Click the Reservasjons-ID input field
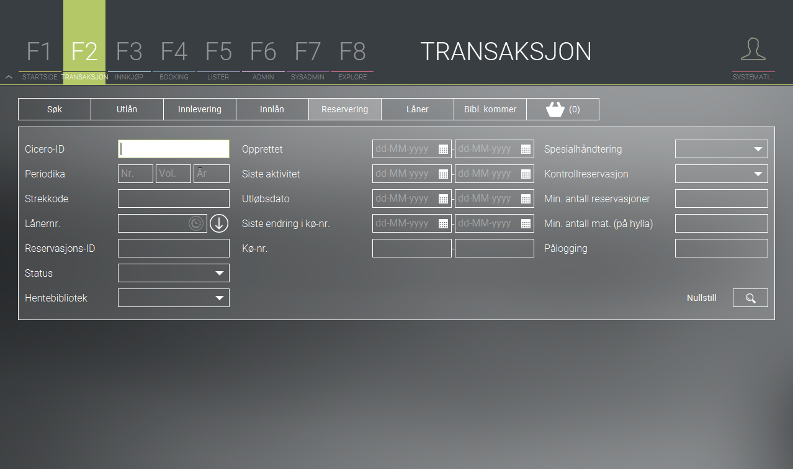Viewport: 793px width, 469px height. coord(174,248)
